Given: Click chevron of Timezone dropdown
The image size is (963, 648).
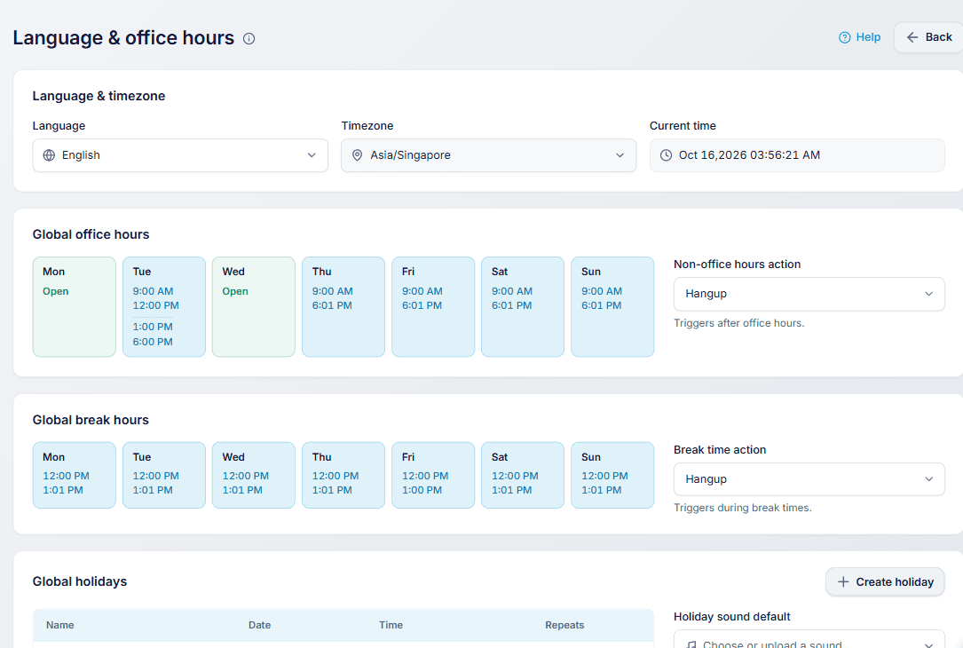Looking at the screenshot, I should pos(620,155).
